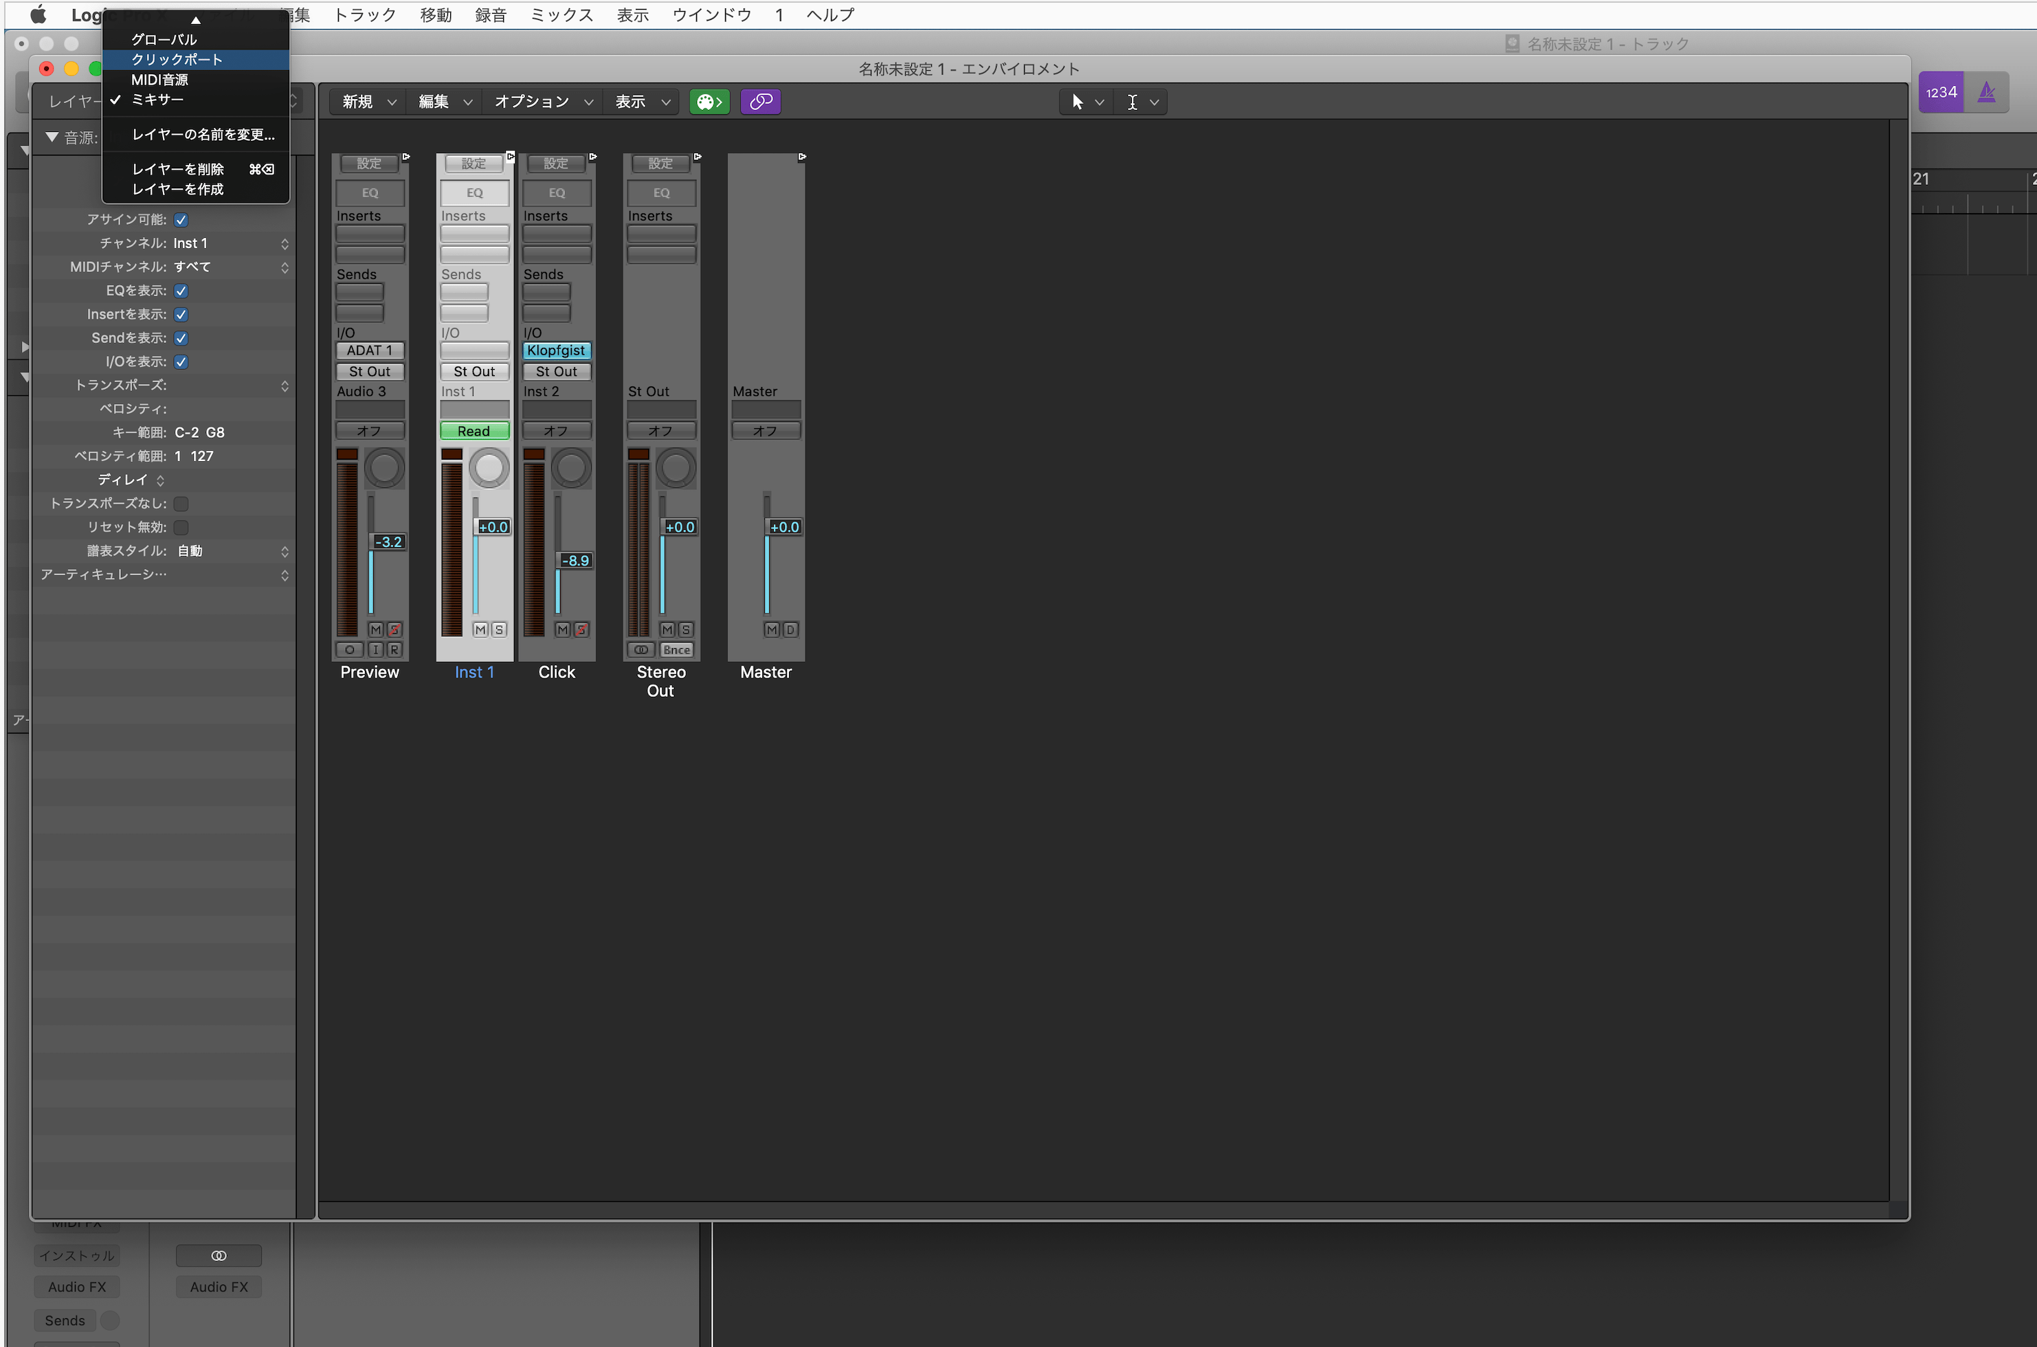Click cable output triangle on Master strip
Viewport: 2037px width, 1347px height.
pos(801,157)
